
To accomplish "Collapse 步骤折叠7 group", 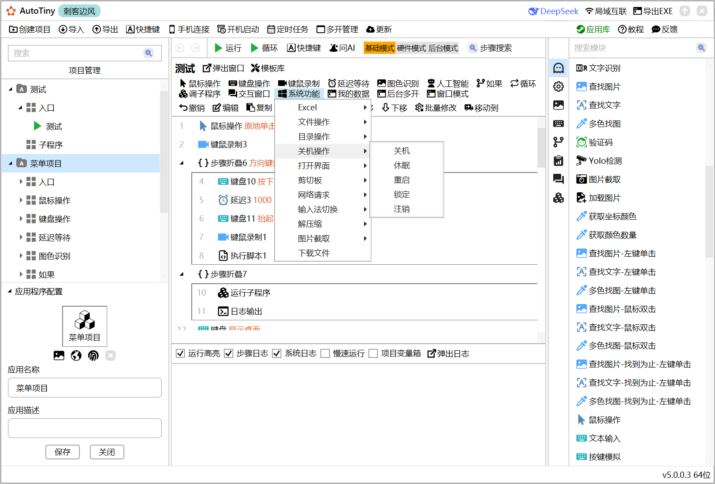I will pyautogui.click(x=182, y=274).
